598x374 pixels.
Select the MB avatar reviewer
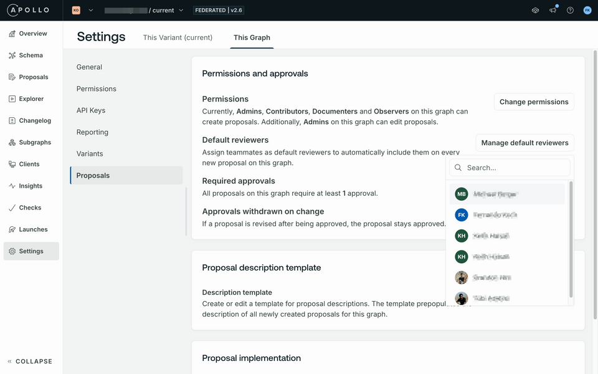click(x=462, y=194)
